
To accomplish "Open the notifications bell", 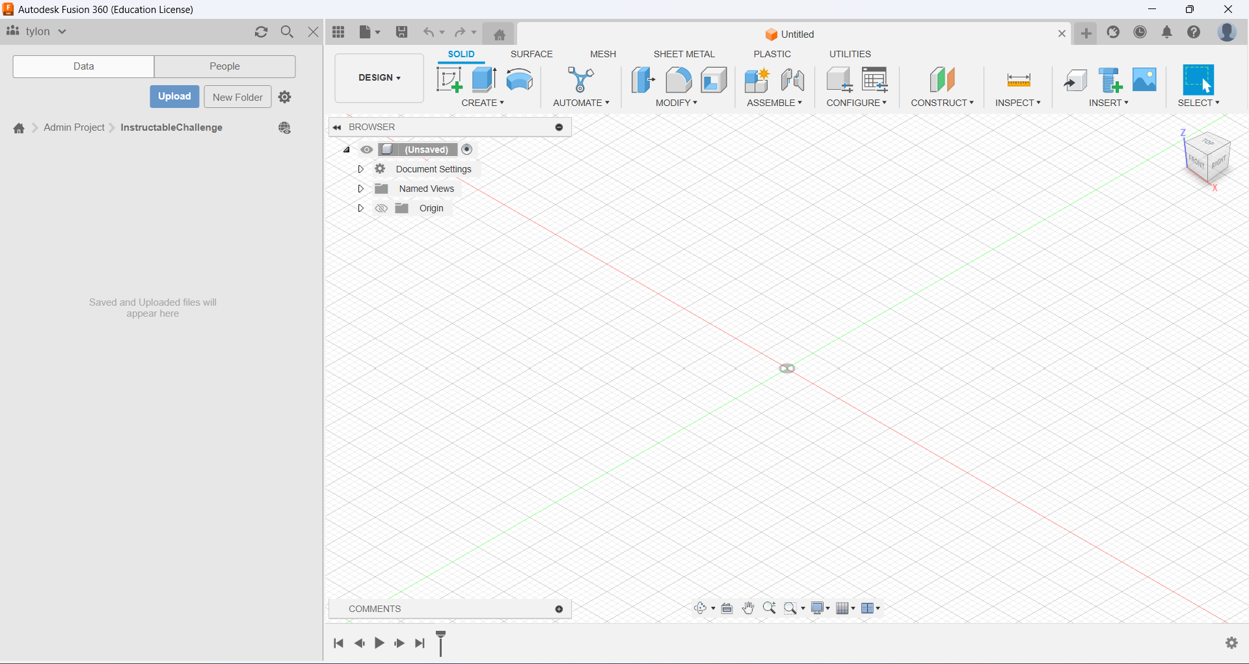I will pyautogui.click(x=1167, y=32).
